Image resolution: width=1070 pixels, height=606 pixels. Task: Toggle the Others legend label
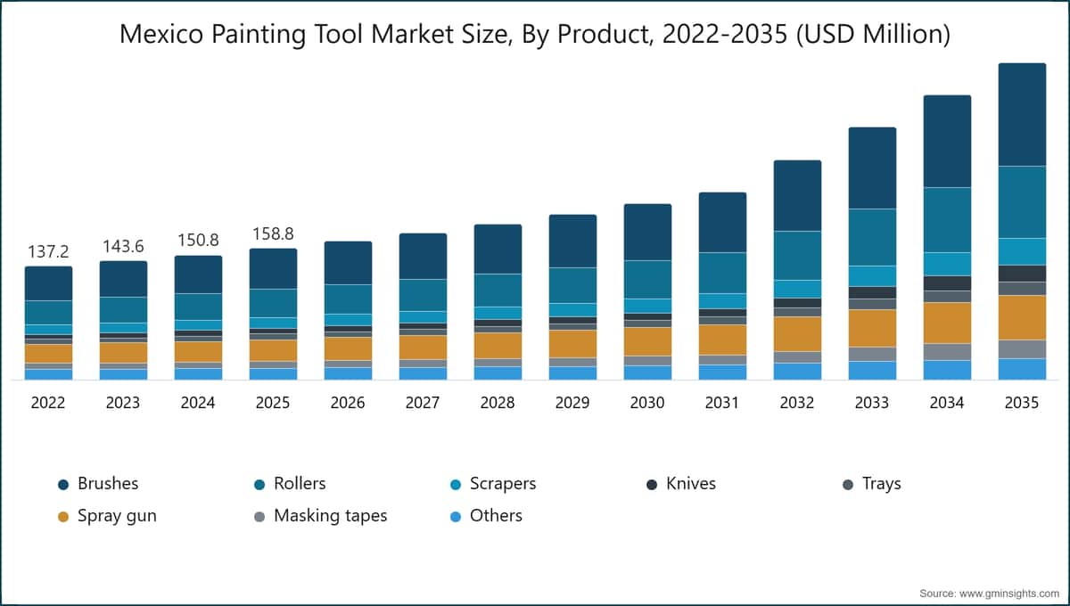coord(496,516)
